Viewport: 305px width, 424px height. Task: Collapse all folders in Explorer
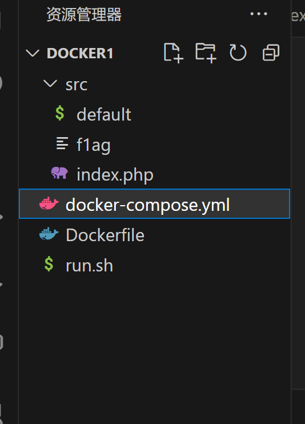coord(271,53)
